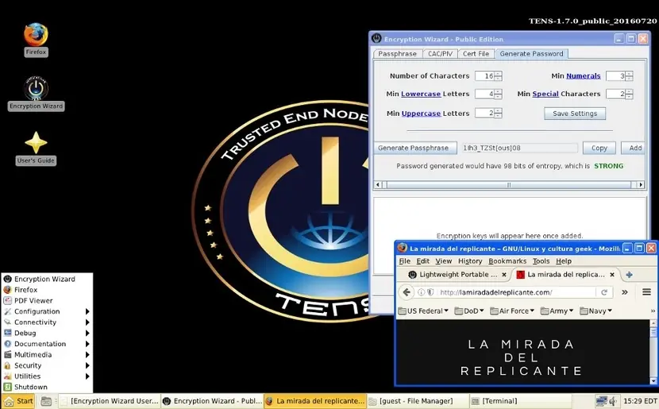Open the Air Force bookmarks folder dropdown
Viewport: 659px width, 409px height.
512,311
